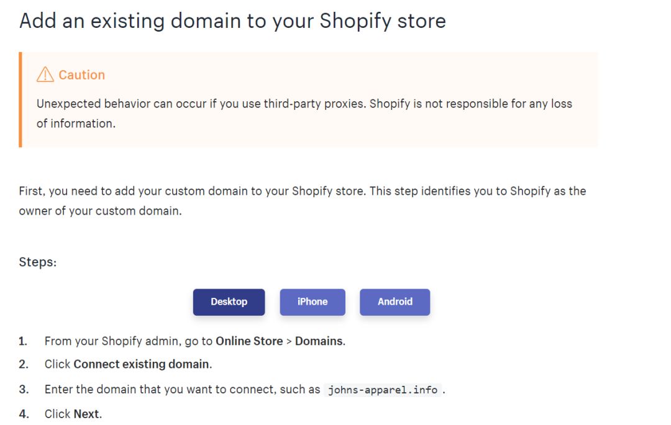Image resolution: width=671 pixels, height=425 pixels.
Task: Switch to the iPhone instructions tab
Action: (x=313, y=302)
